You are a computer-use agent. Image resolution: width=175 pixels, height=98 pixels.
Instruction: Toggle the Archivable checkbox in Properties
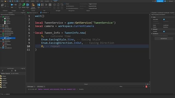(164, 19)
